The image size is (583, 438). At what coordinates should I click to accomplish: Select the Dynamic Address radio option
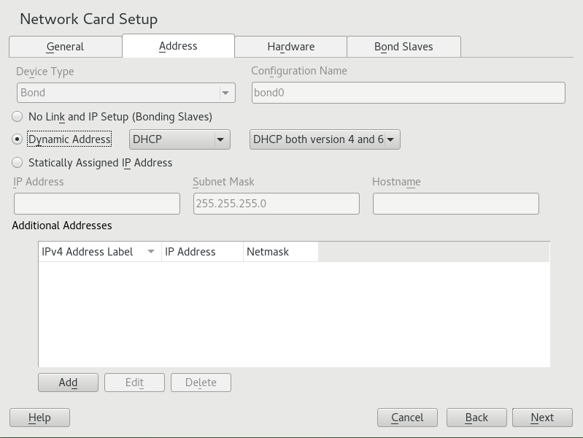coord(18,139)
